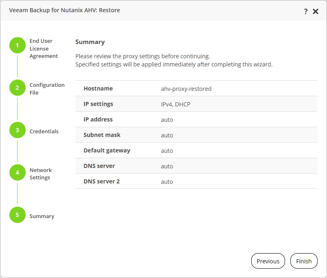The image size is (327, 278).
Task: Select the IP address auto value
Action: tap(167, 120)
